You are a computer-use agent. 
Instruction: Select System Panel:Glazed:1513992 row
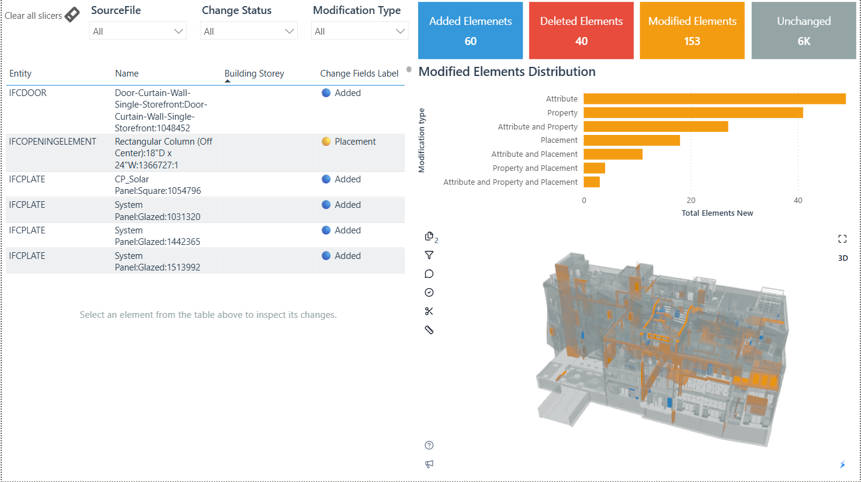(x=205, y=261)
